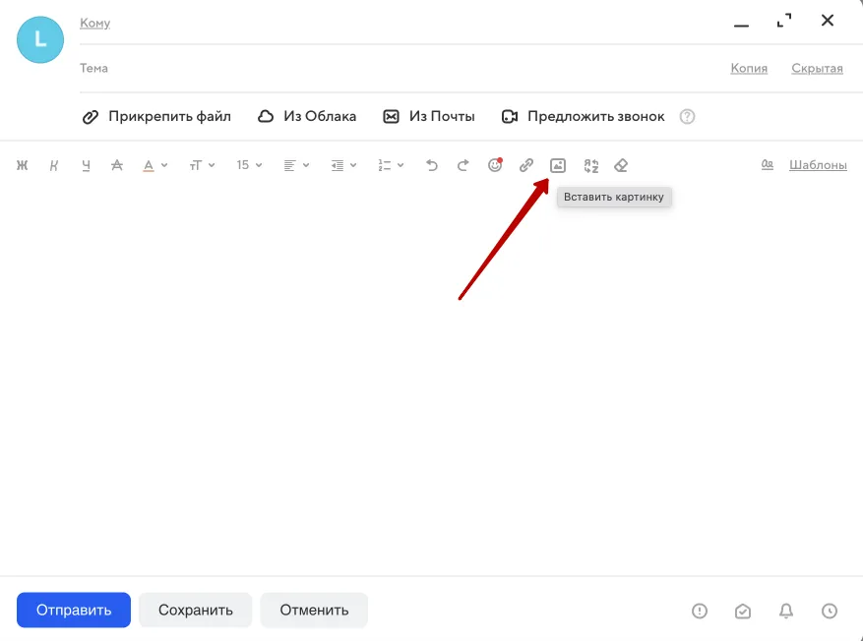Toggle bold formatting (Ж)
This screenshot has width=863, height=641.
tap(22, 165)
